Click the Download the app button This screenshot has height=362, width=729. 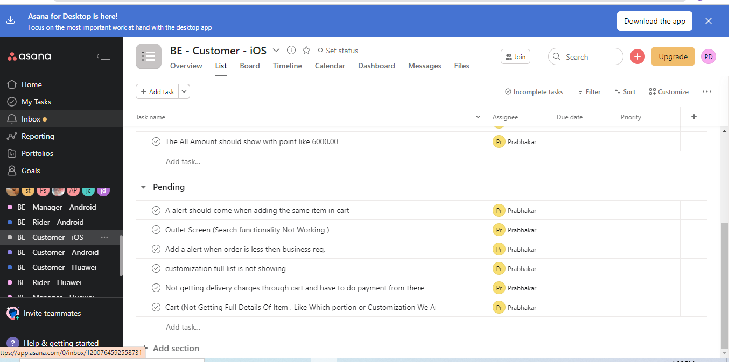coord(655,21)
